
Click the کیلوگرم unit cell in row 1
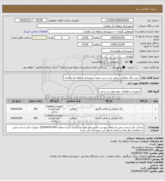coord(73,109)
